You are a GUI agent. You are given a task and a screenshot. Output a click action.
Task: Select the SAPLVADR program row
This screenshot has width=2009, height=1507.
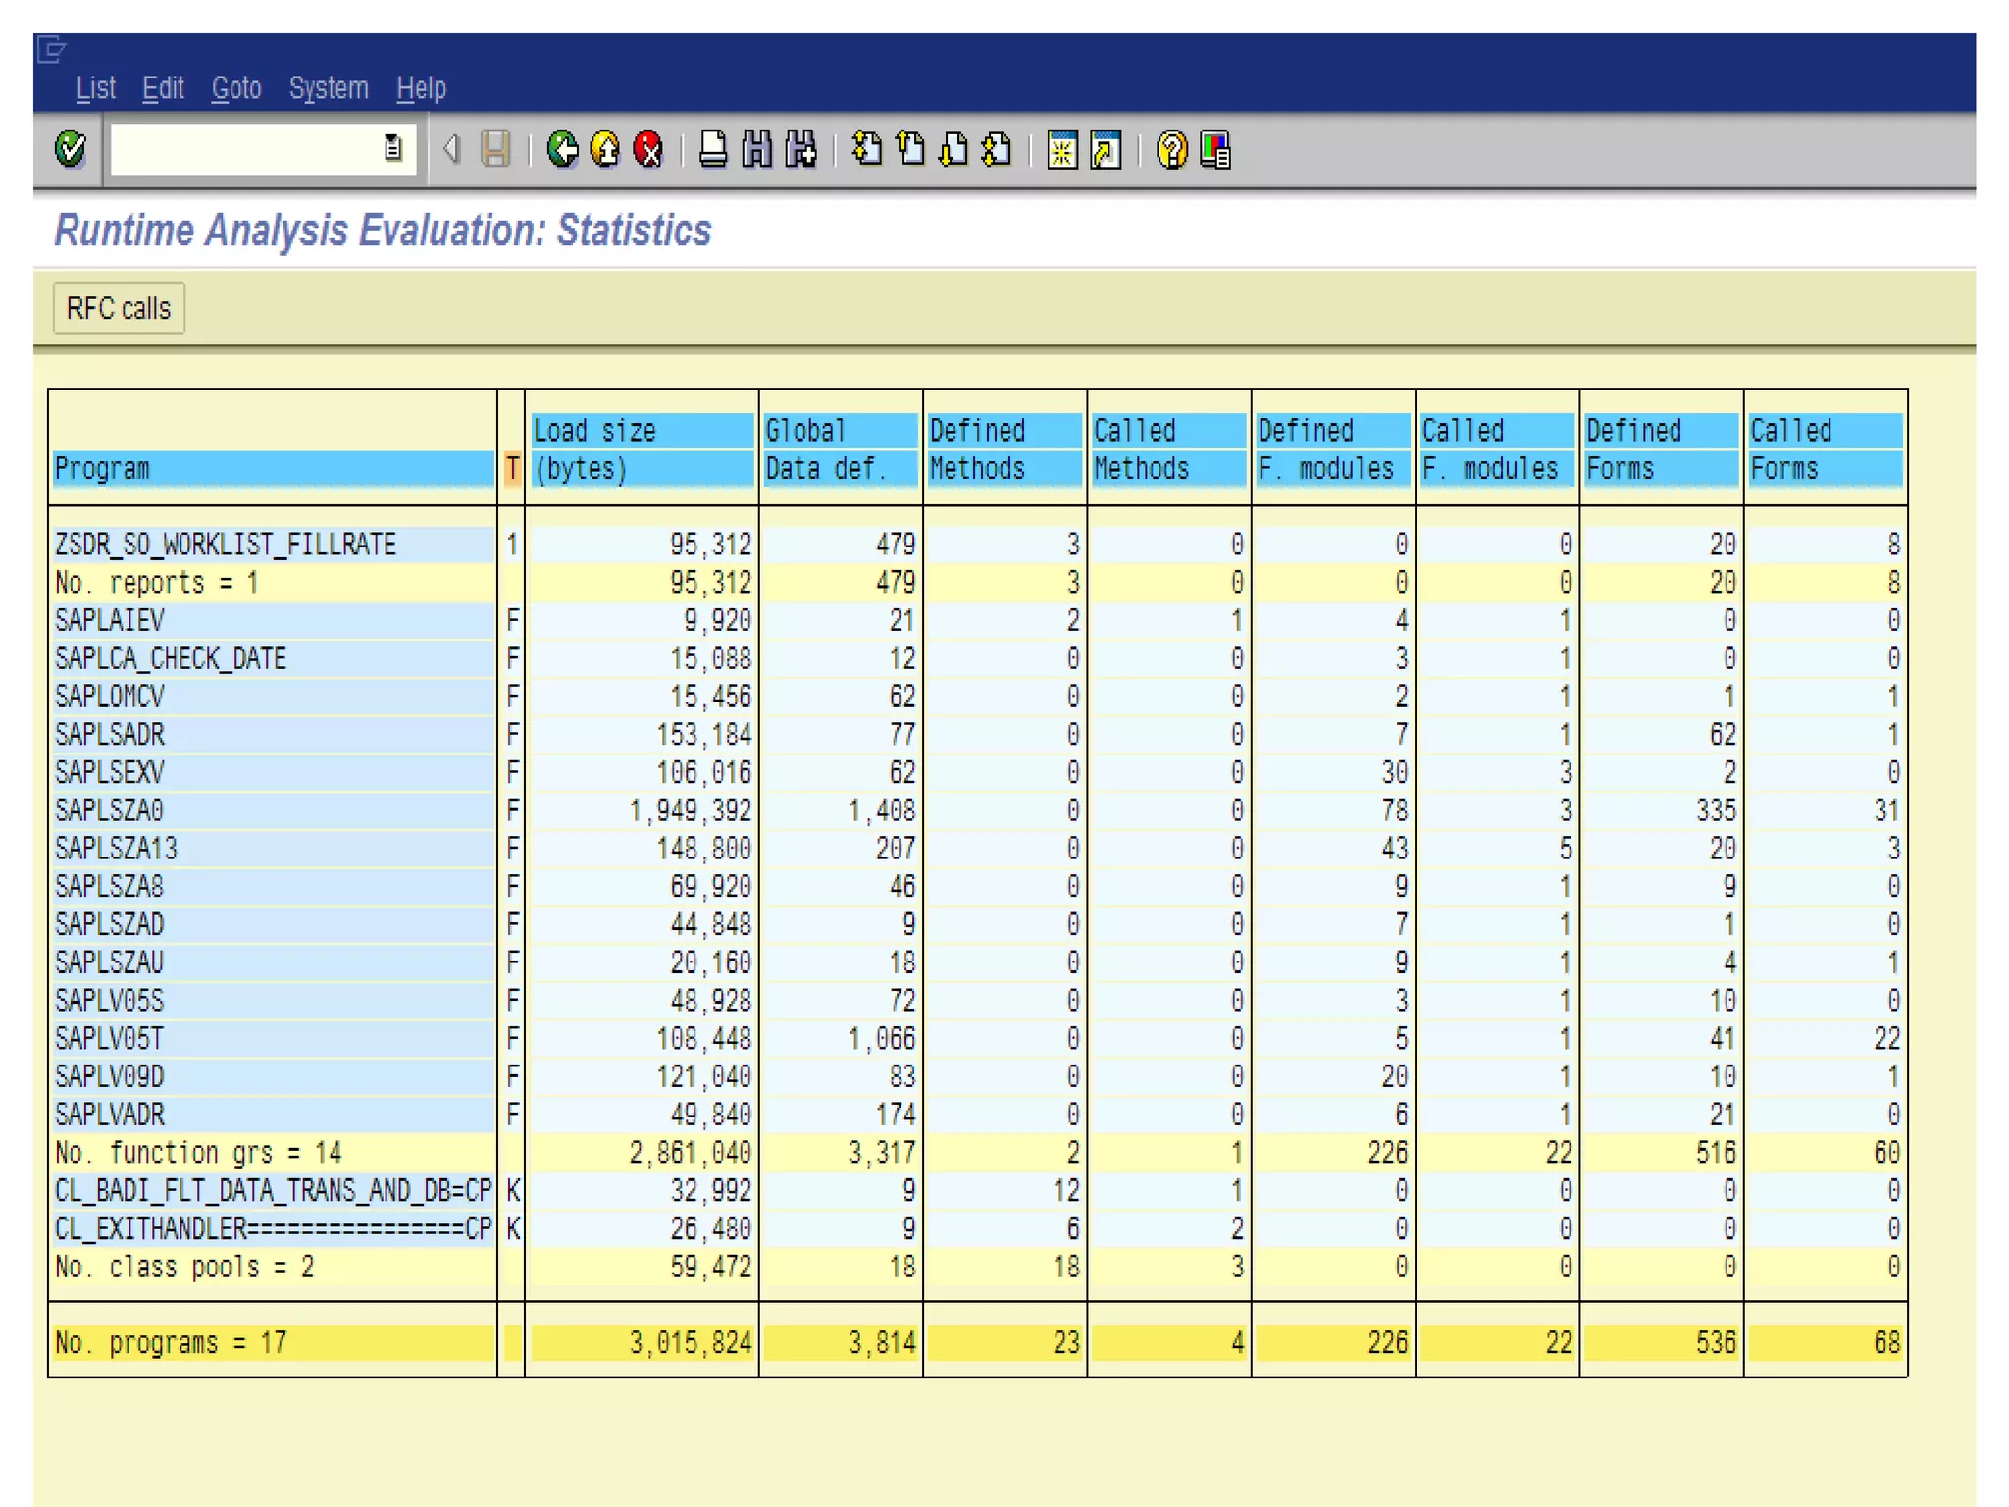point(977,1115)
